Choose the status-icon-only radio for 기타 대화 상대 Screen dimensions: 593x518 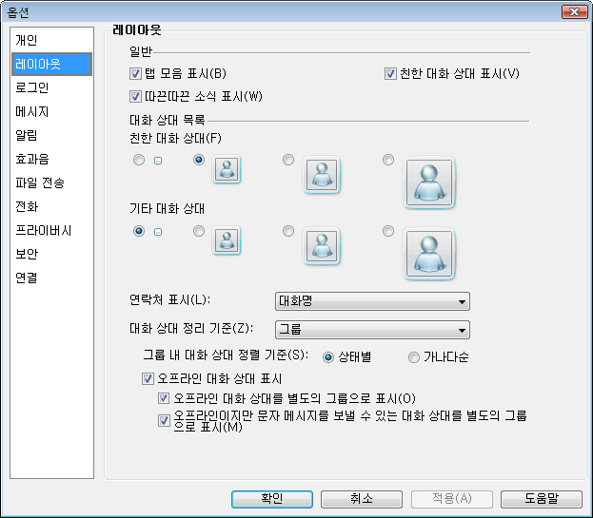(139, 231)
